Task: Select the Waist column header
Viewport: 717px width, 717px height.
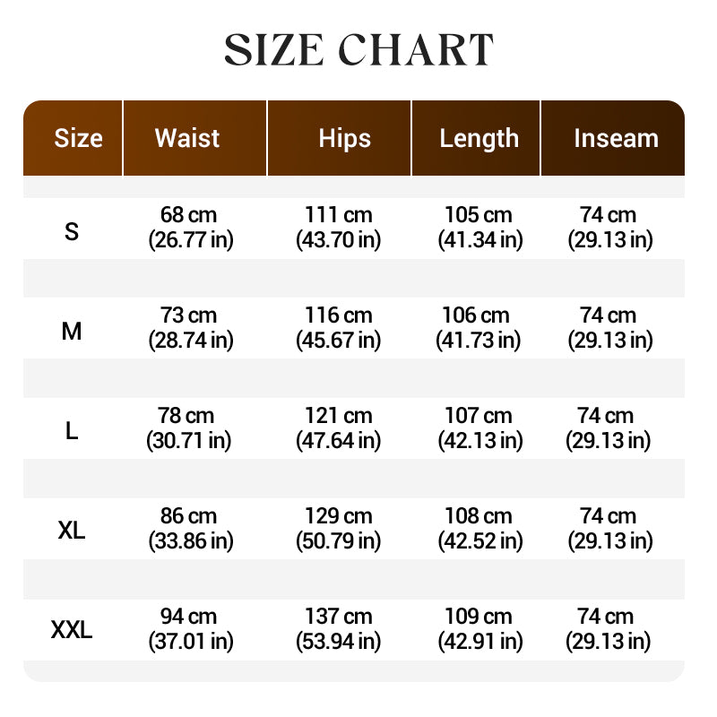Action: (186, 138)
